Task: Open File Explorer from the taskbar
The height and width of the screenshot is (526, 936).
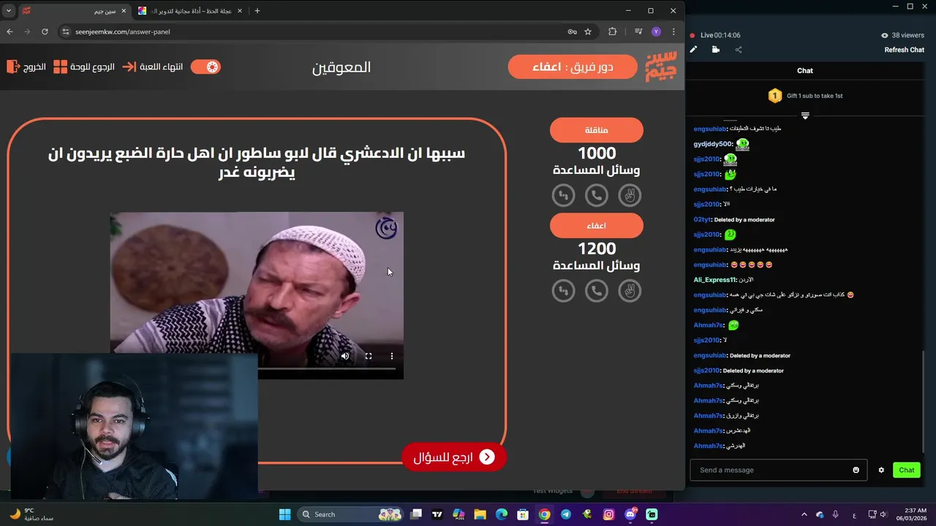Action: click(480, 514)
